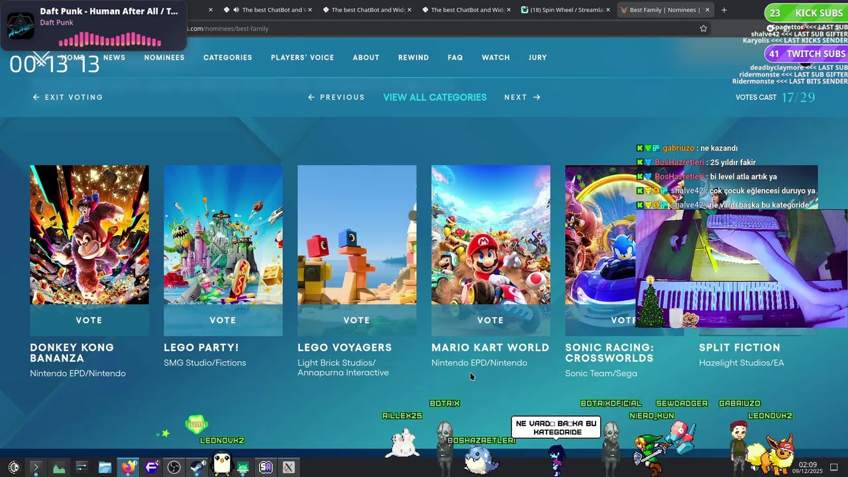Vote for LEGO Voyagers
This screenshot has height=477, width=848.
point(357,320)
